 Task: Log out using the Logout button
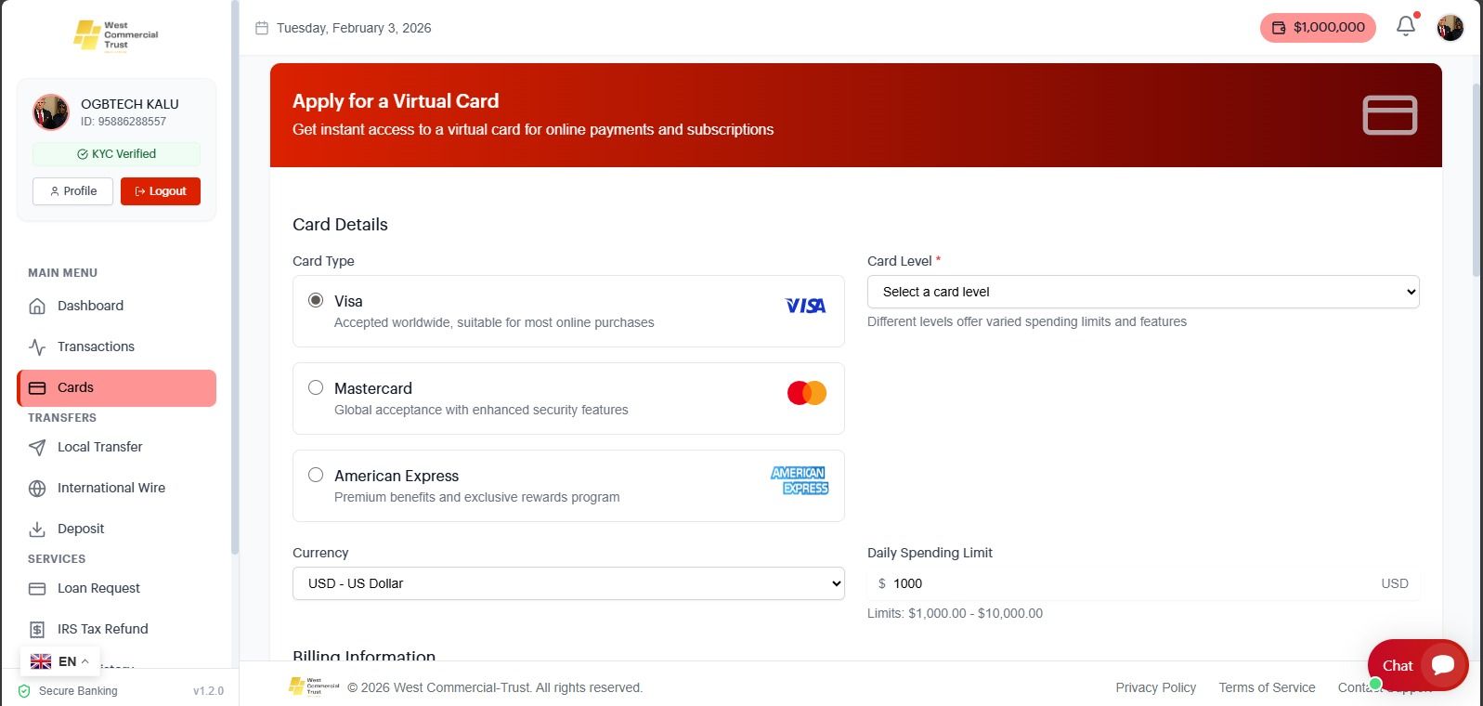[161, 191]
